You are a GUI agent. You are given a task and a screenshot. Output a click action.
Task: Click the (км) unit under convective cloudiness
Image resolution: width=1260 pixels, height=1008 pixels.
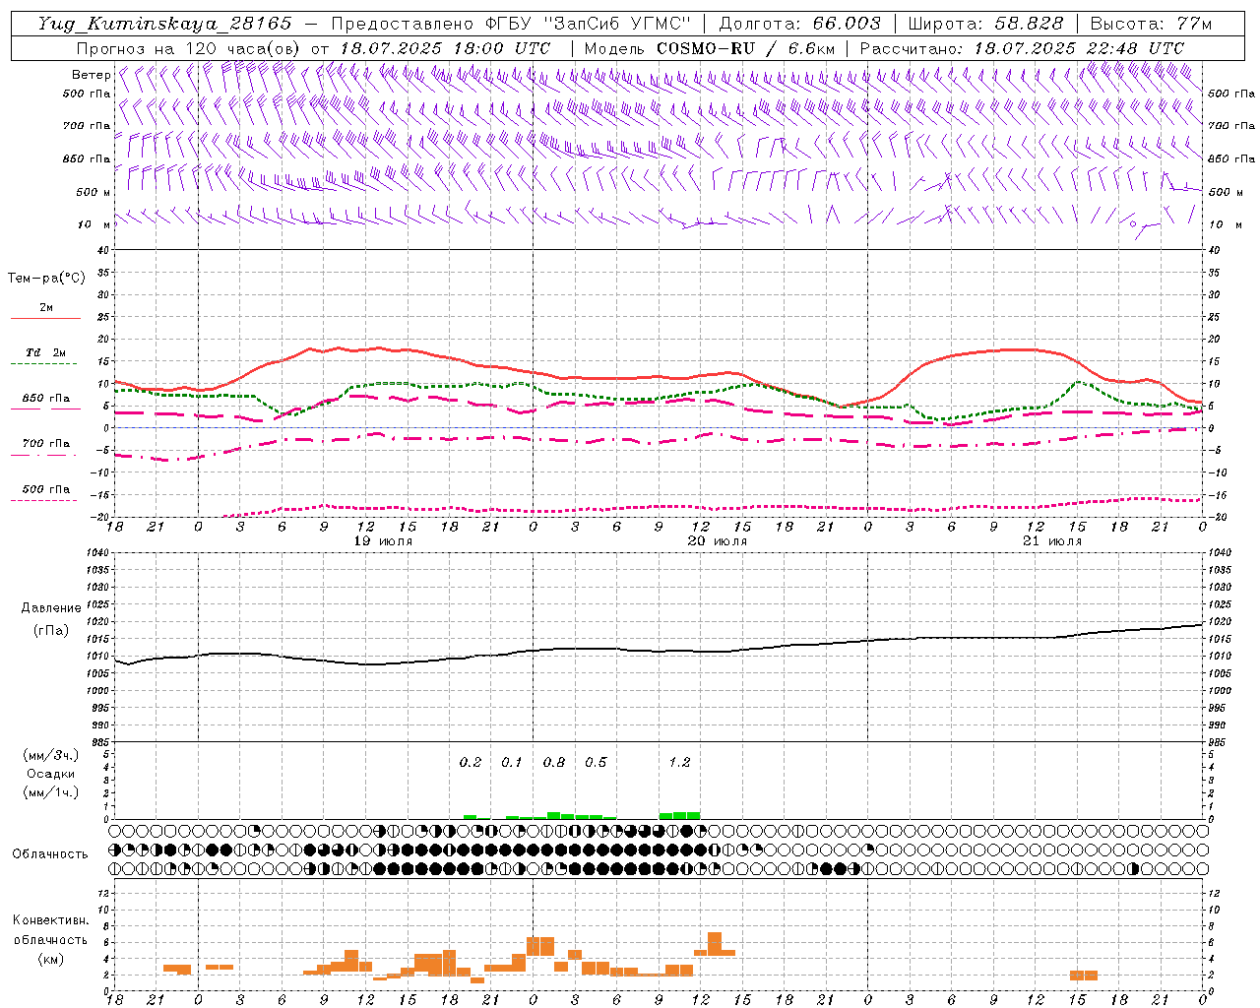(51, 959)
